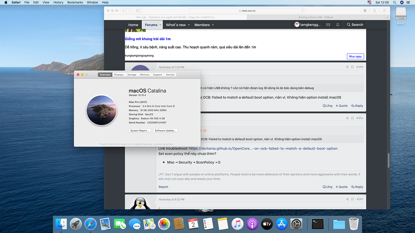Image resolution: width=415 pixels, height=233 pixels.
Task: Switch to Displays tab in About This Mac
Action: point(119,75)
